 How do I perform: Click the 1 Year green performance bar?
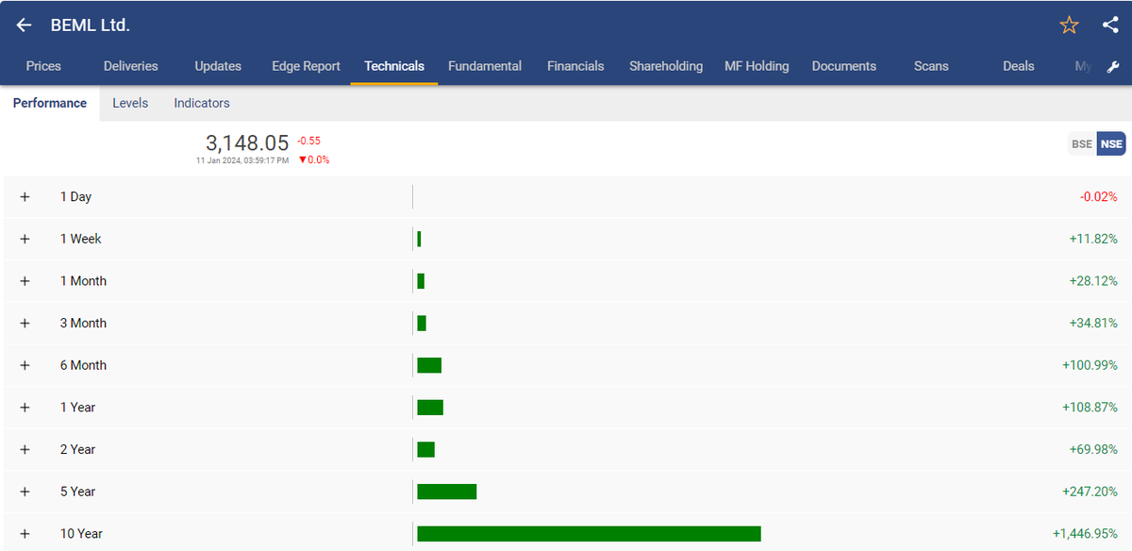pyautogui.click(x=430, y=408)
